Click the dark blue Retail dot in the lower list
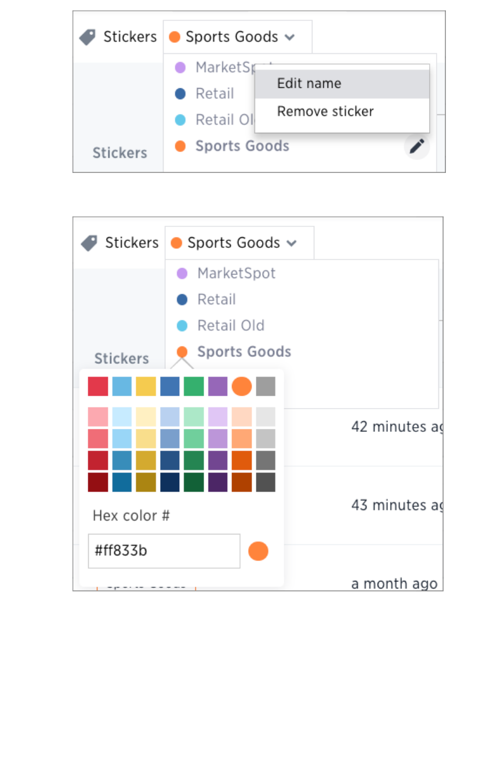The height and width of the screenshot is (780, 501). 182,299
